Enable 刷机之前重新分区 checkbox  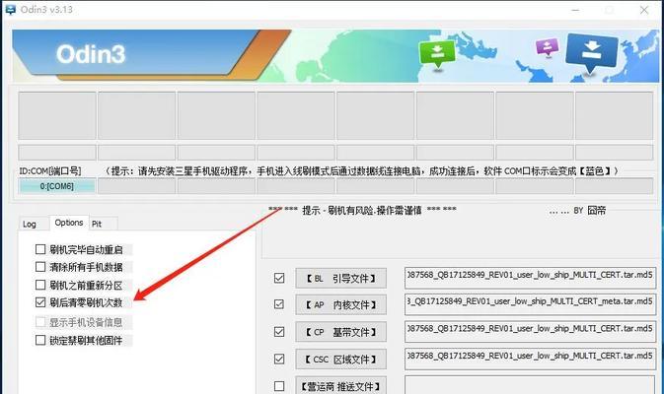[x=40, y=285]
